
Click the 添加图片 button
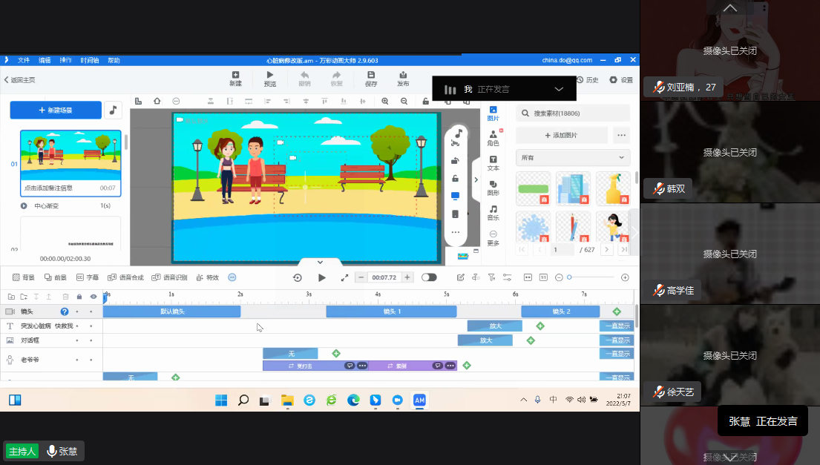tap(561, 135)
